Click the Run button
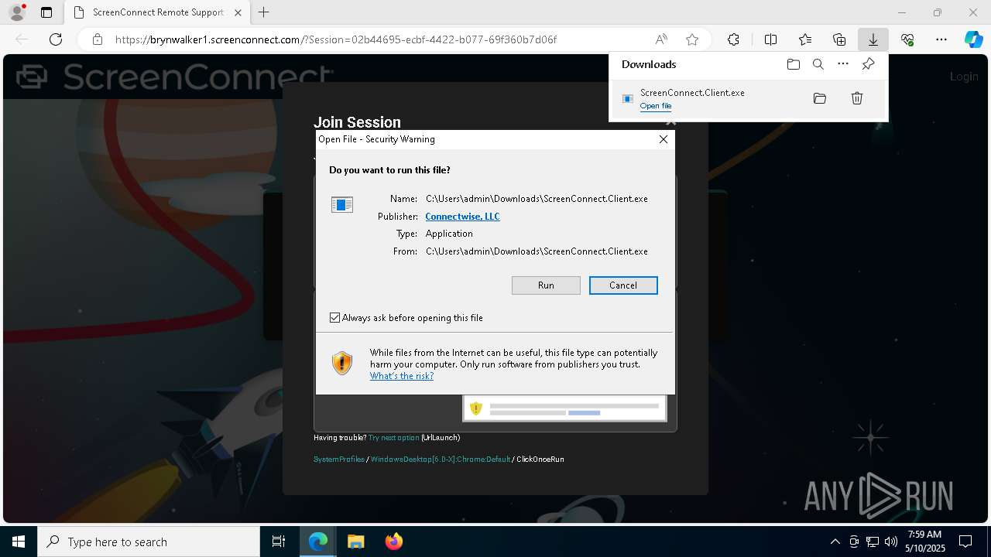 [546, 285]
